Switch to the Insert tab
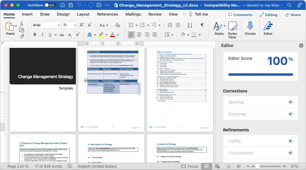The image size is (306, 170). click(x=27, y=14)
